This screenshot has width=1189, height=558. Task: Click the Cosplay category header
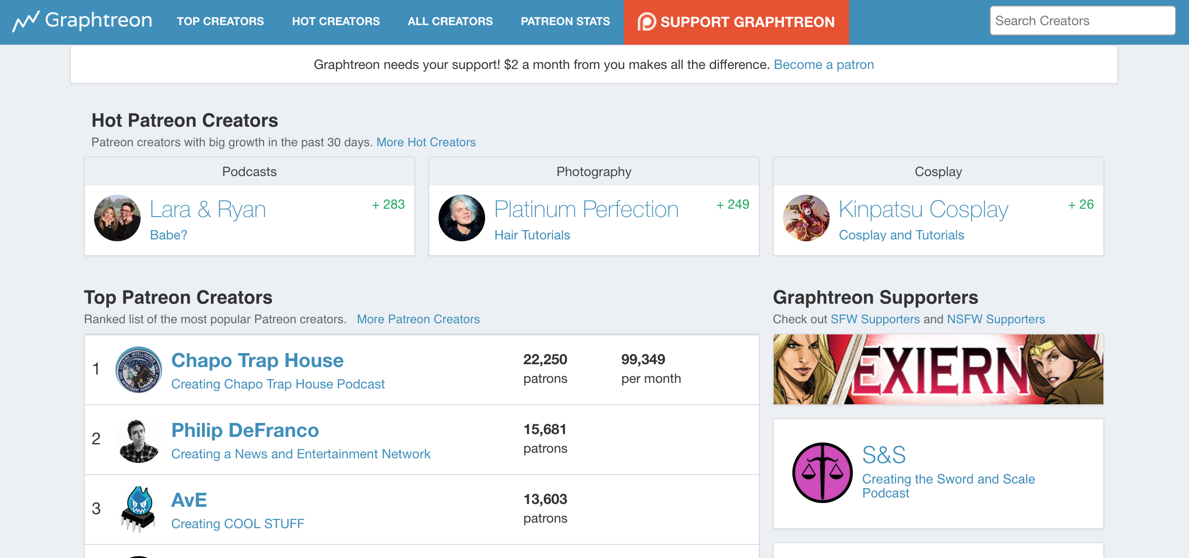[939, 172]
